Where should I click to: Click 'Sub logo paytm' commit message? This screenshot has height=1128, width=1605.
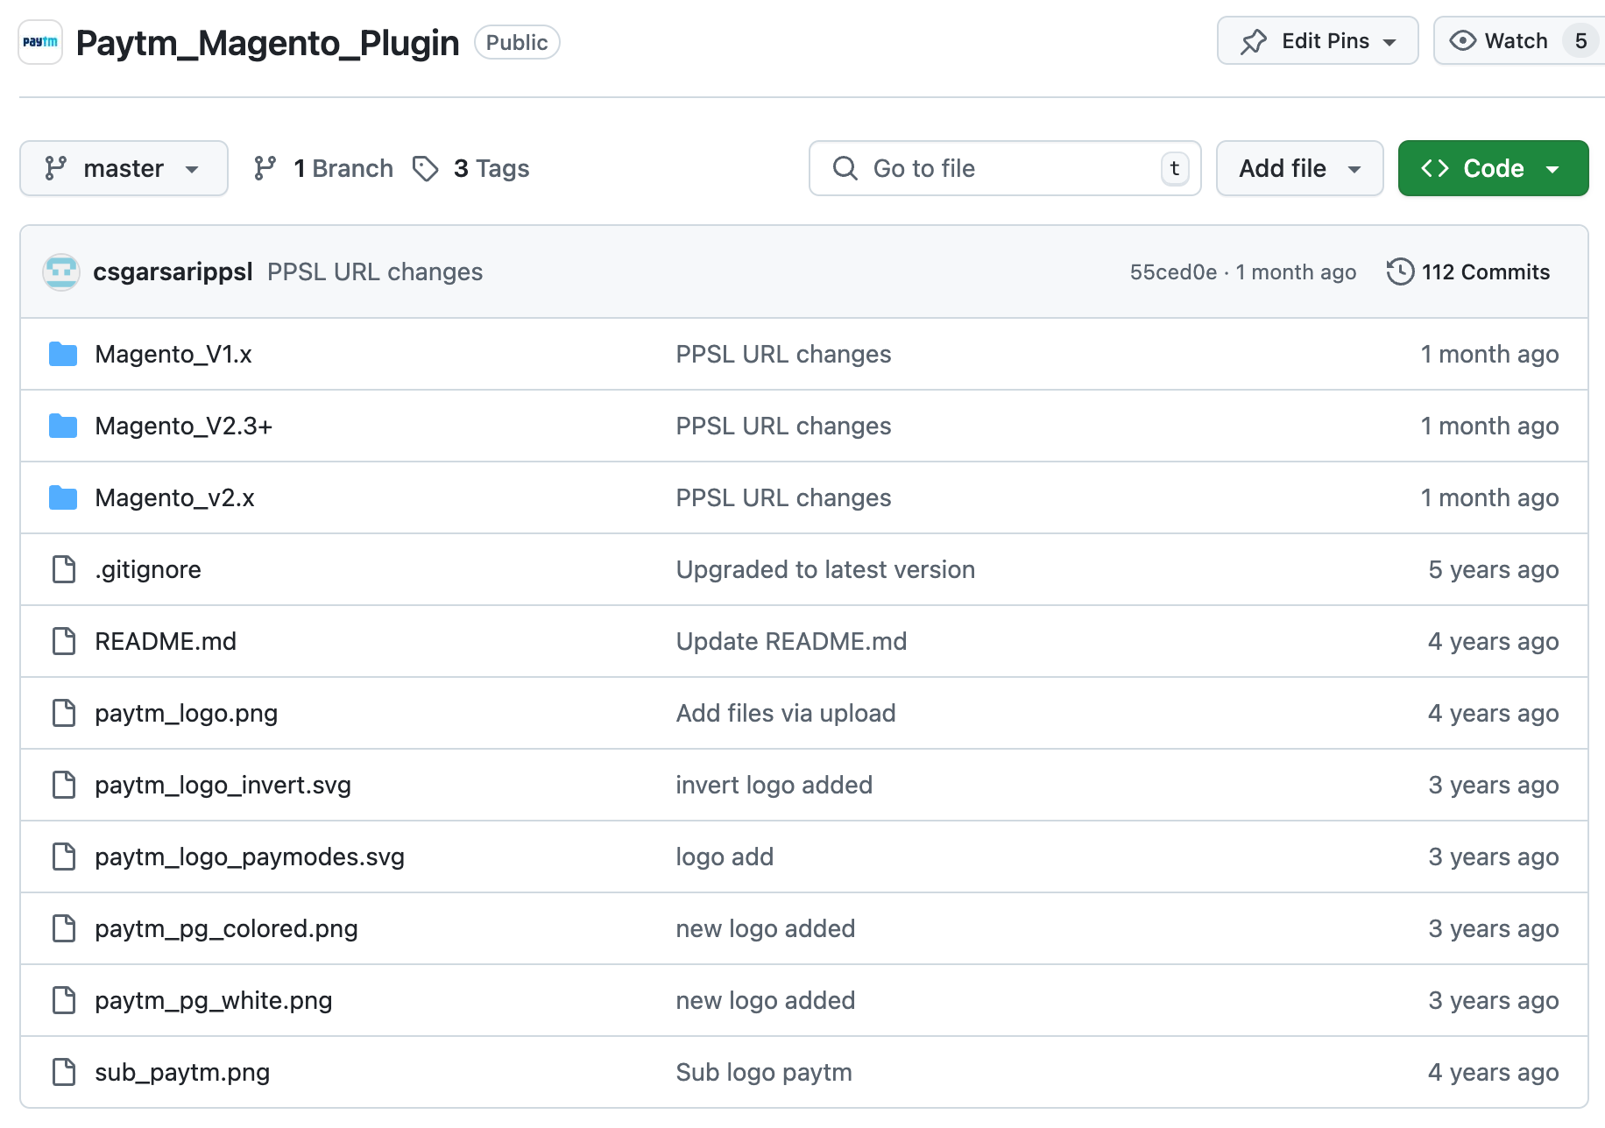pyautogui.click(x=764, y=1072)
